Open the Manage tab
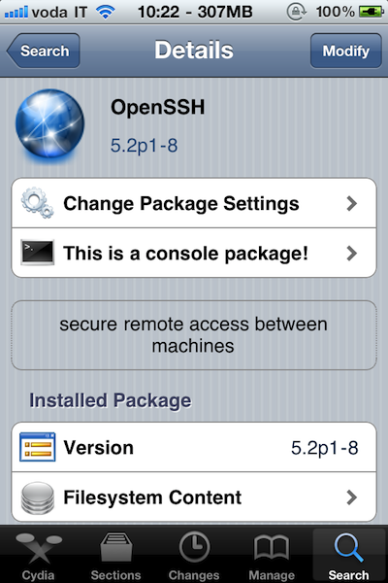 tap(272, 556)
